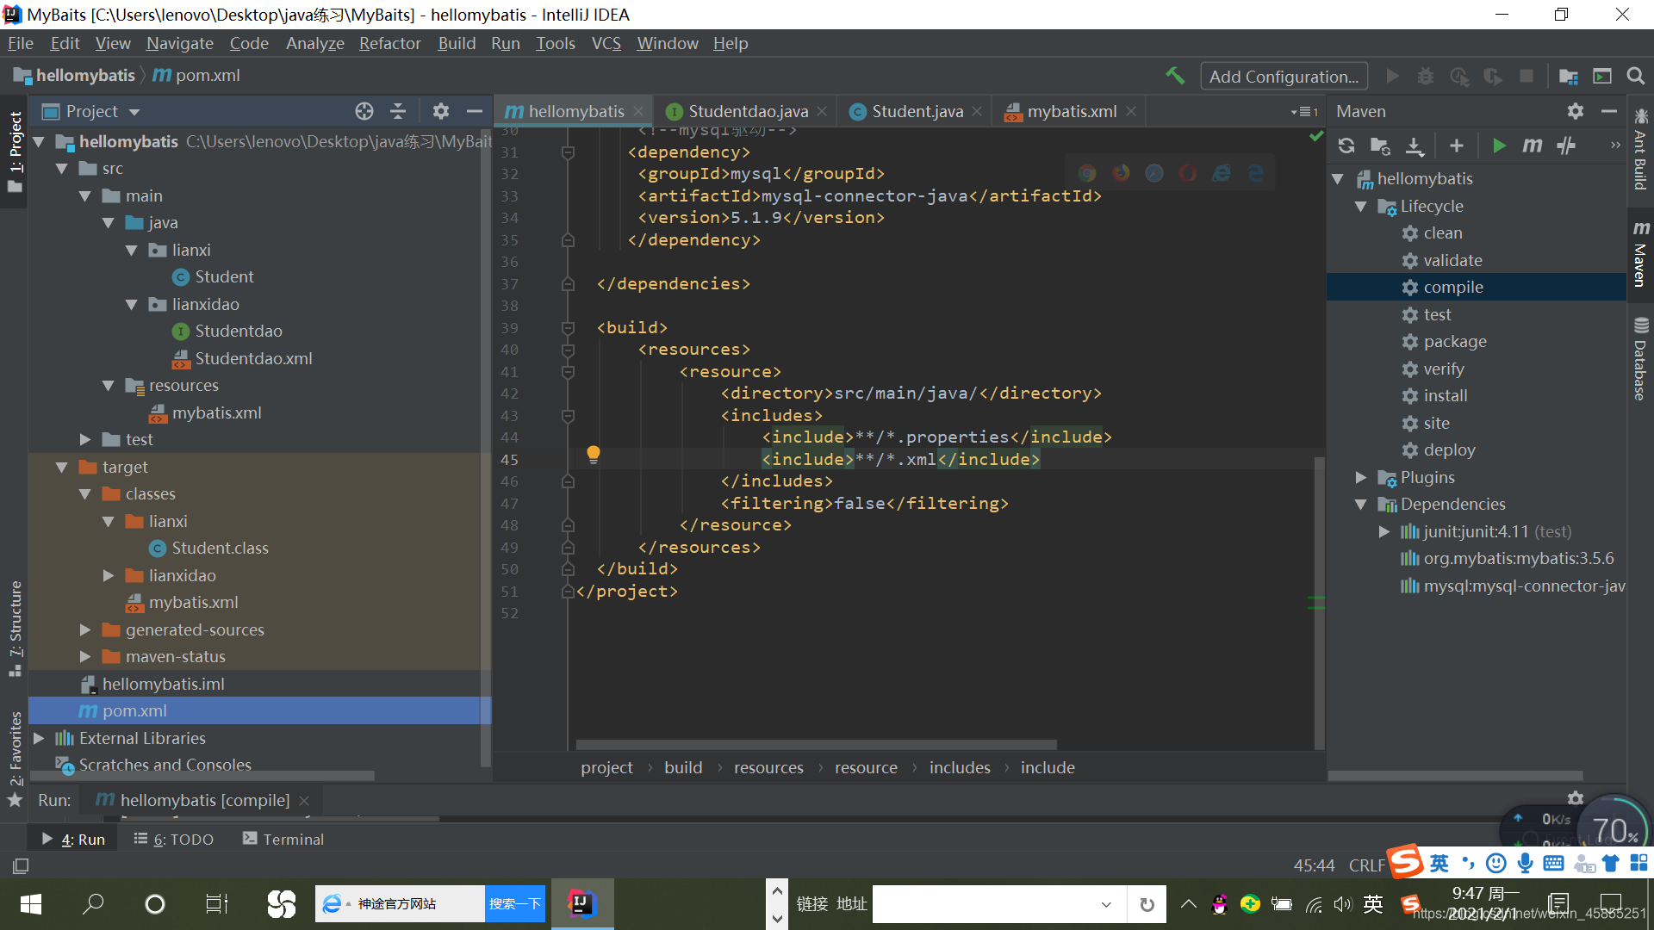This screenshot has height=930, width=1654.
Task: Expand External Libraries node
Action: (39, 739)
